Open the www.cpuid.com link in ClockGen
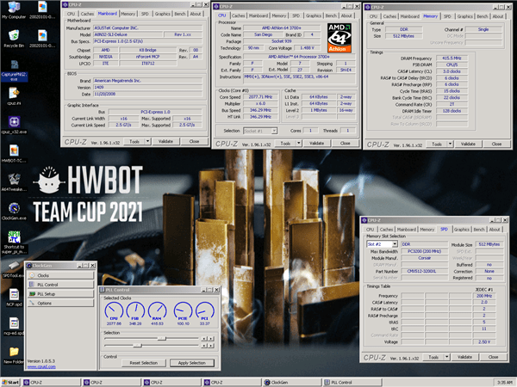The width and height of the screenshot is (517, 387). point(41,365)
